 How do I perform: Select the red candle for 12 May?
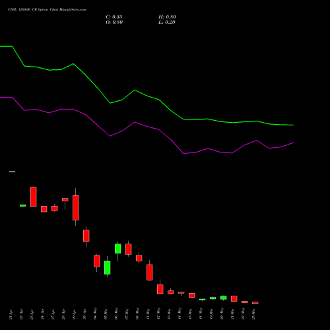tap(160, 289)
